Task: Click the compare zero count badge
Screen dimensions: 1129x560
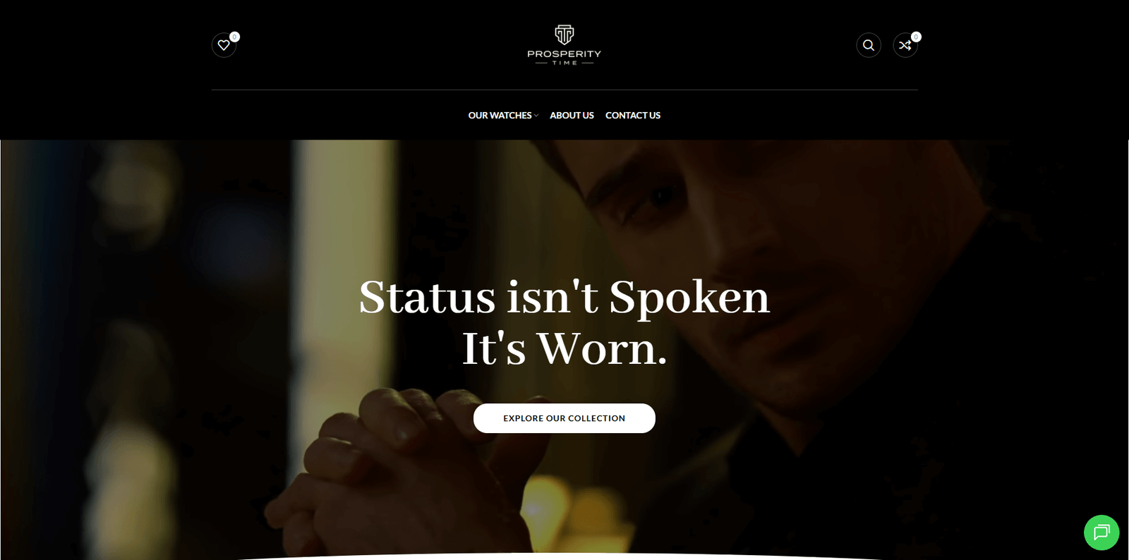Action: click(916, 37)
